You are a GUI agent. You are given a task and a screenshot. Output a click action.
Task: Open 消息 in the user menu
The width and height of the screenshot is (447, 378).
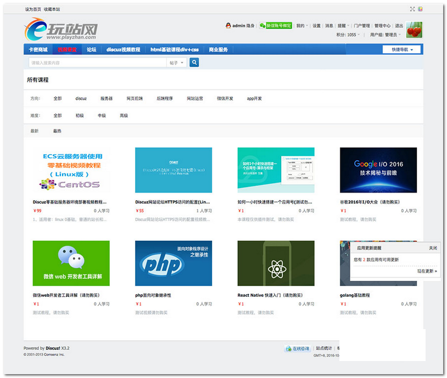point(329,26)
